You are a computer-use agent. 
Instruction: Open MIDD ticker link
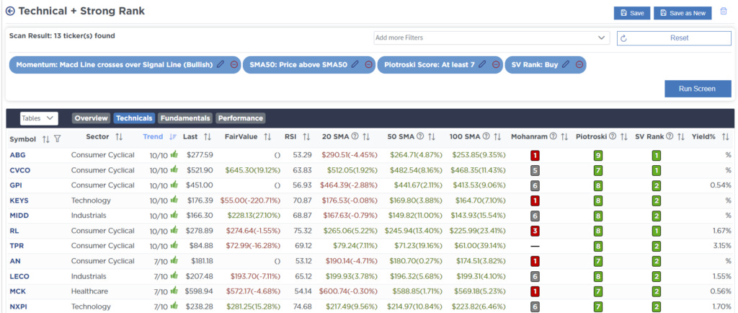point(19,216)
